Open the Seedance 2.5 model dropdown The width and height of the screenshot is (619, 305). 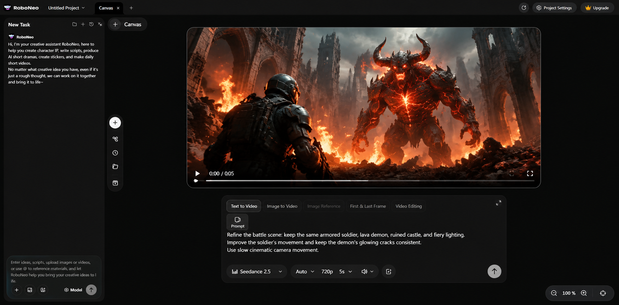(x=257, y=272)
